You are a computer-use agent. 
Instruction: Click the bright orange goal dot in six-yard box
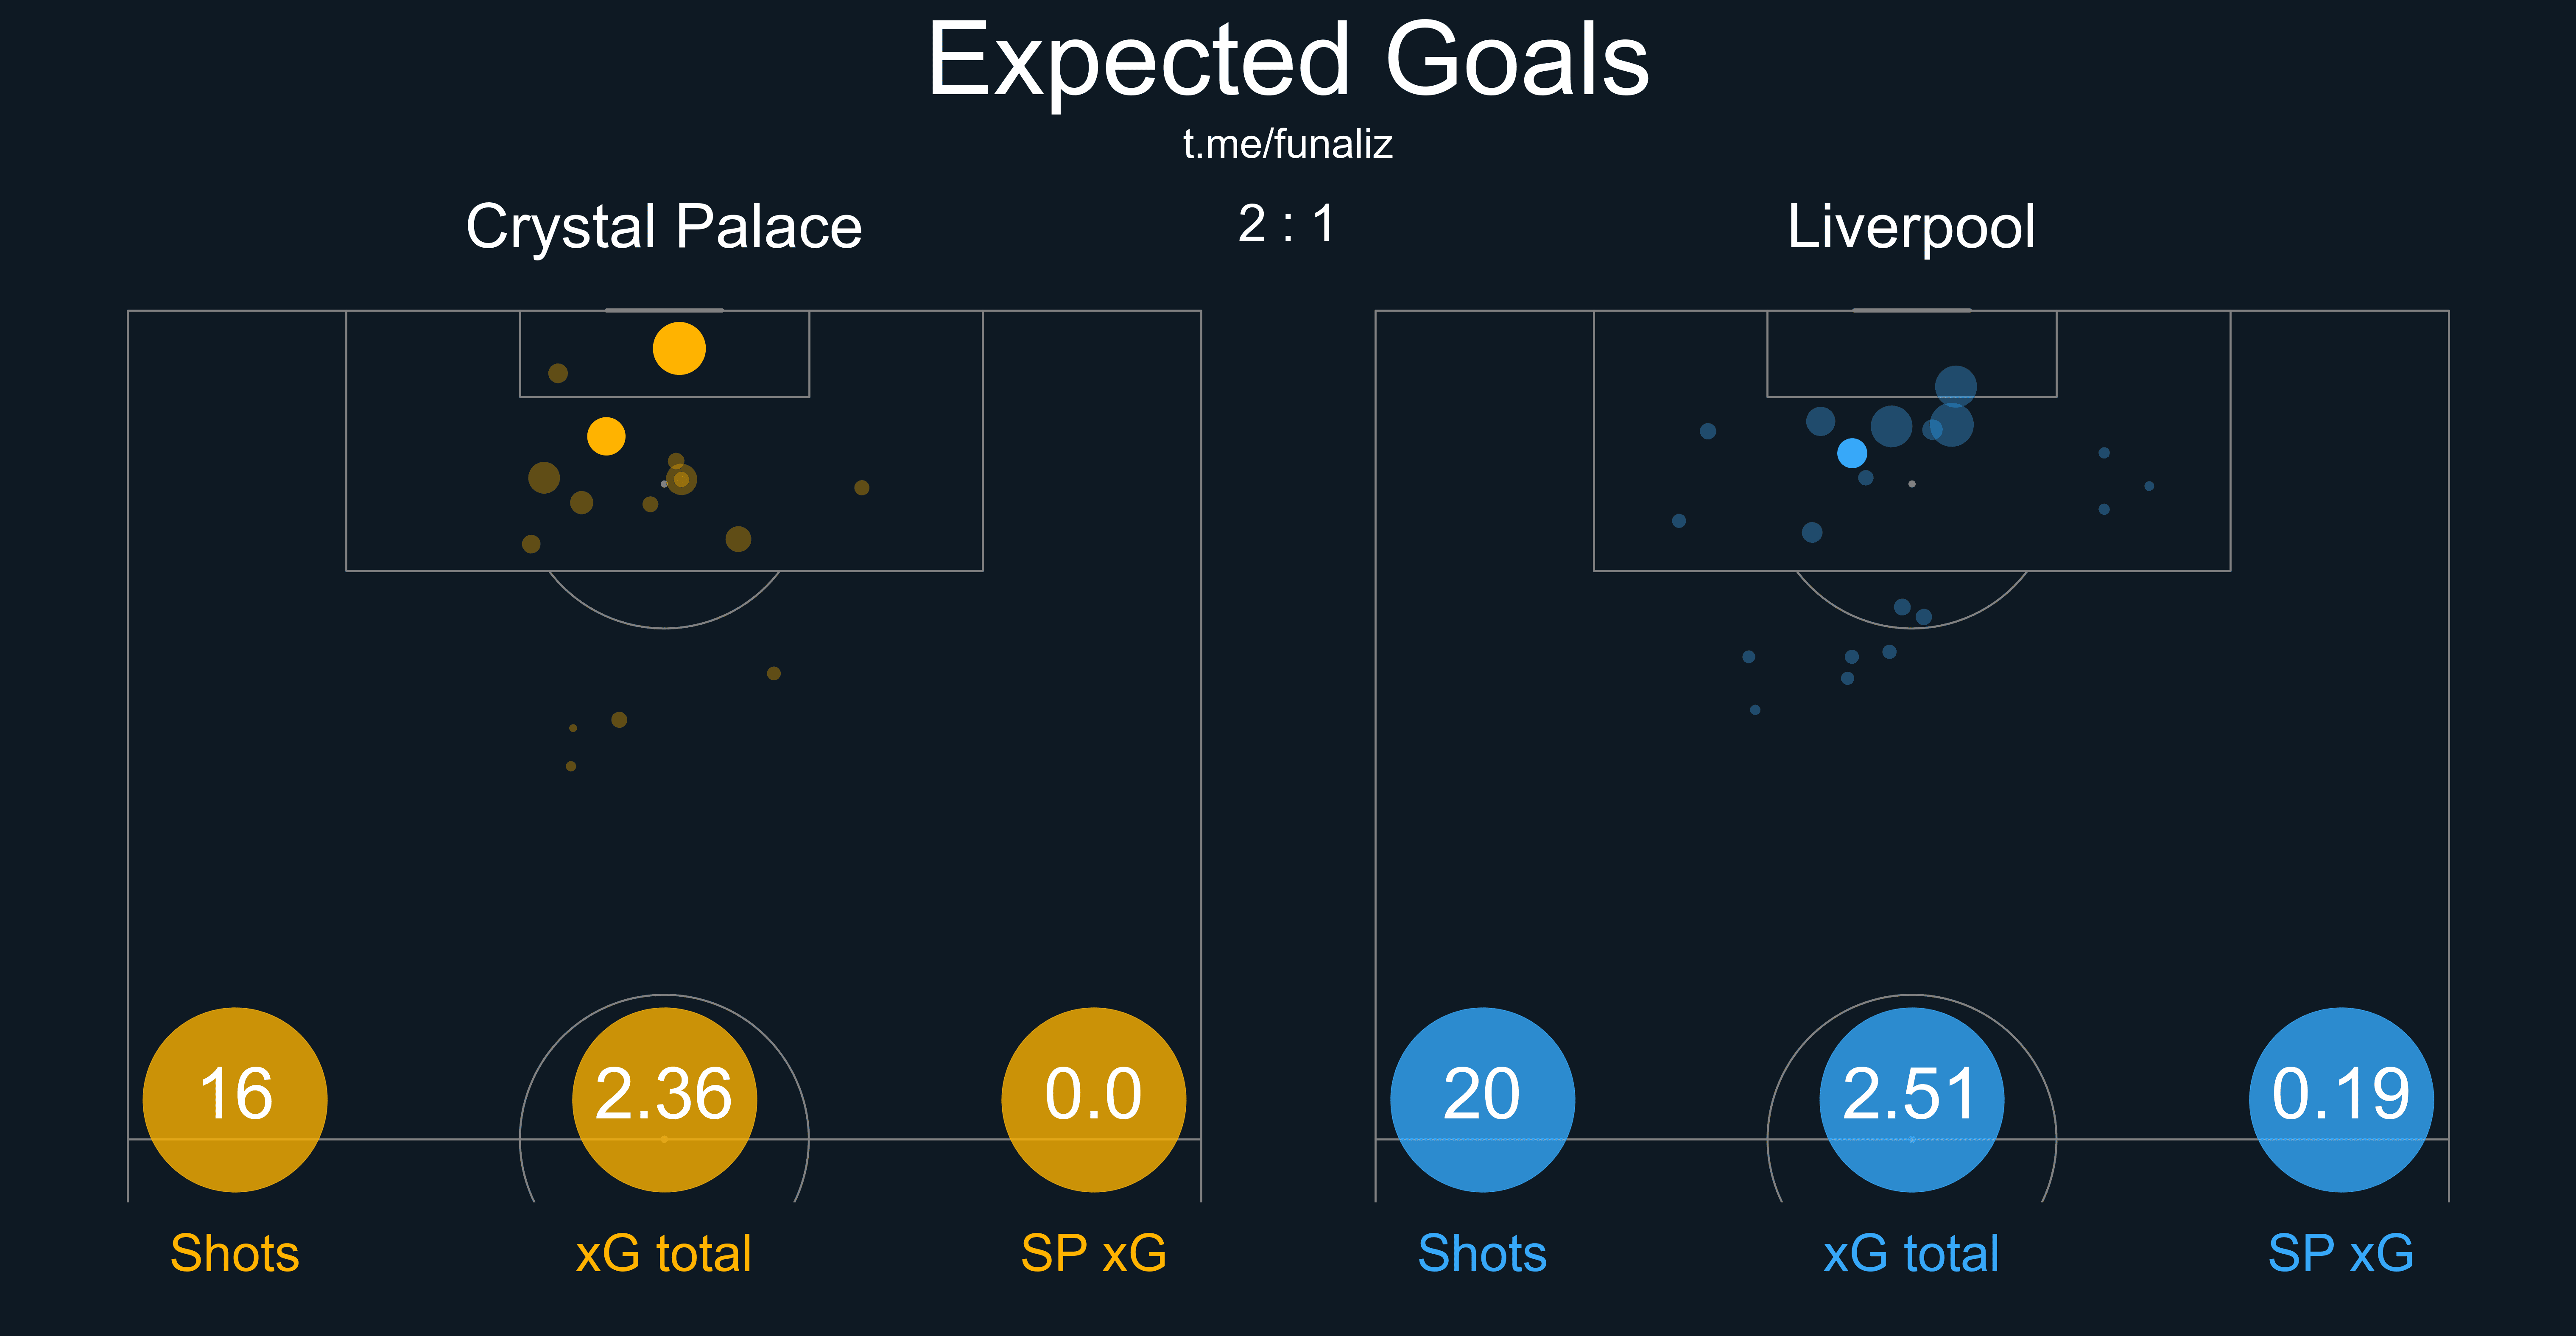point(679,349)
